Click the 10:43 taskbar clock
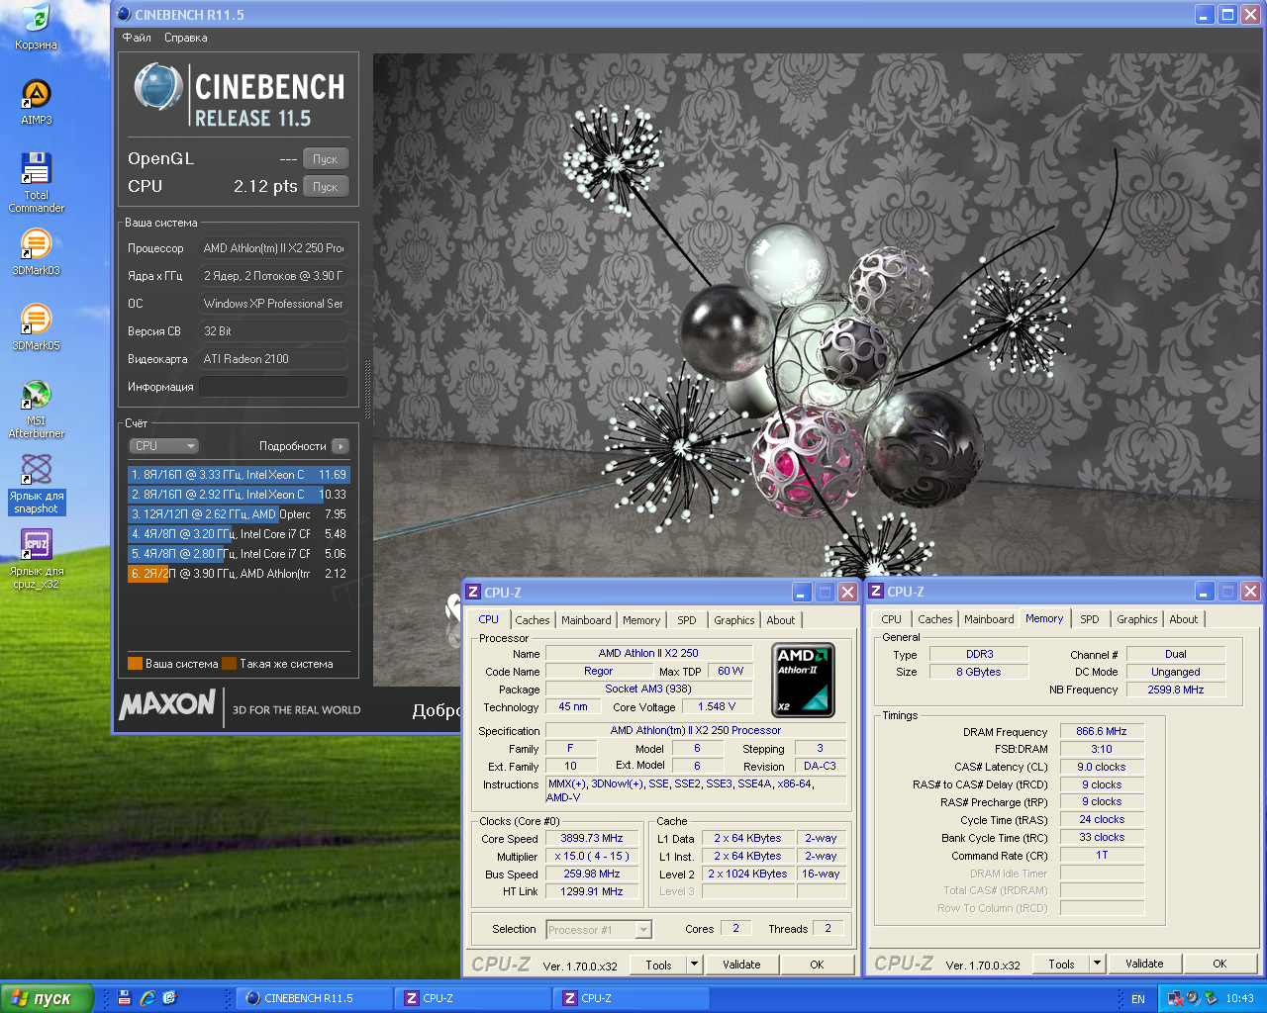 pos(1239,999)
